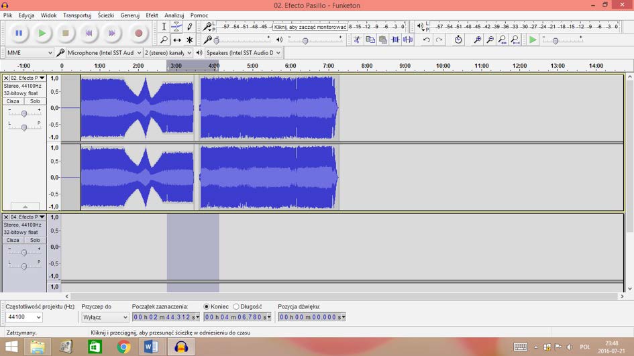
Task: Mute 02. Efecto track with Cisza
Action: pyautogui.click(x=13, y=101)
